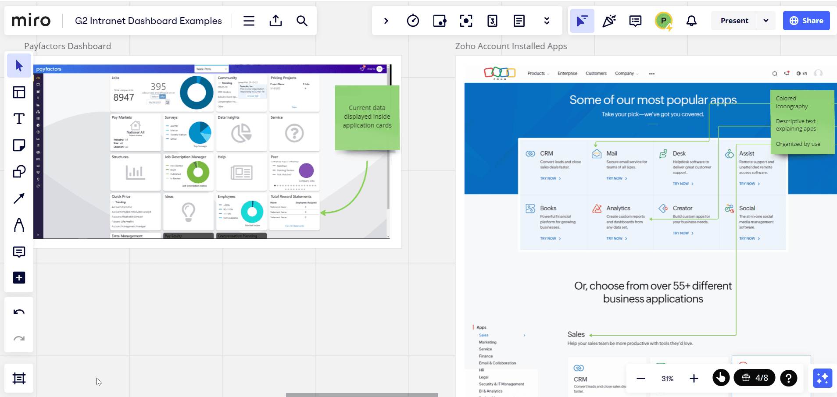Expand the collapsed apps toolbar arrow
This screenshot has height=397, width=837.
click(x=386, y=21)
